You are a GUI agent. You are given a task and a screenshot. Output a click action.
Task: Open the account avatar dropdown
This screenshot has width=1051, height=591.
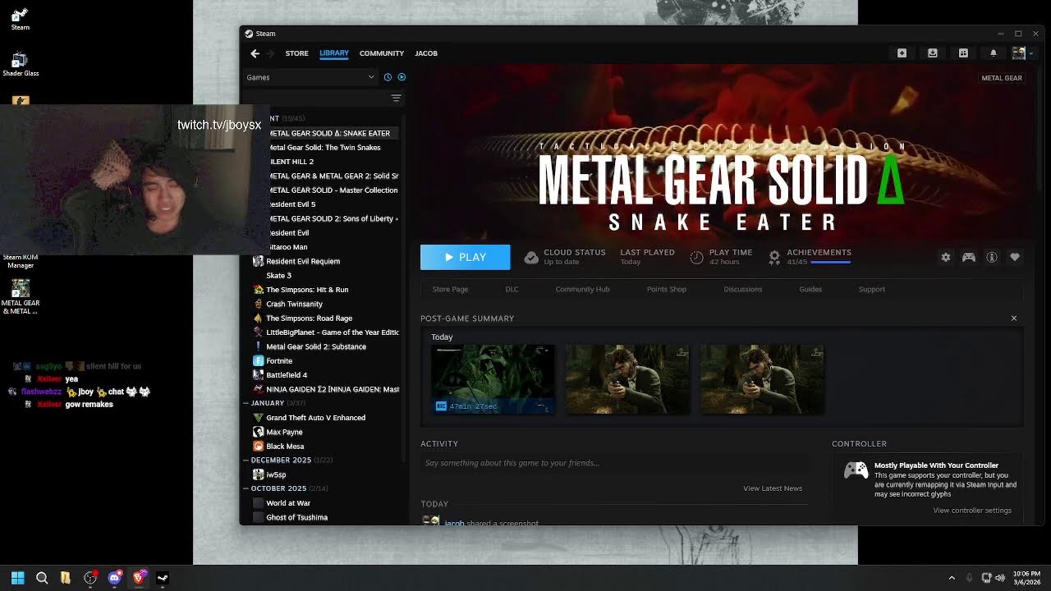pyautogui.click(x=1021, y=53)
